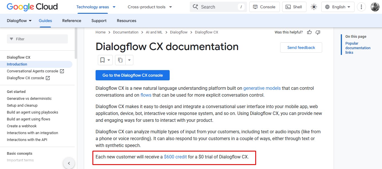This screenshot has height=169, width=382.
Task: Expand the copy page dropdown arrow
Action: [129, 60]
